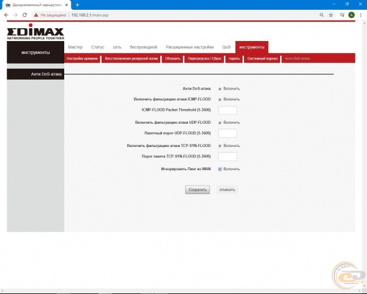This screenshot has width=367, height=294.
Task: Toggle the ICMP-FLOOD filtering checkbox
Action: click(x=220, y=99)
